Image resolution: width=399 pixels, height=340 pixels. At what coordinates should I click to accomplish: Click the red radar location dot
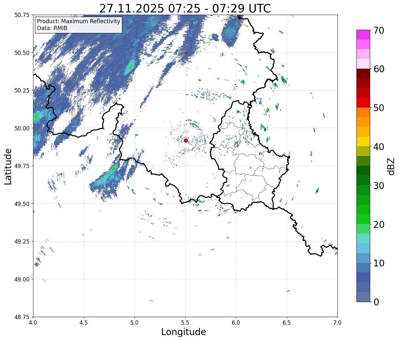click(x=186, y=140)
